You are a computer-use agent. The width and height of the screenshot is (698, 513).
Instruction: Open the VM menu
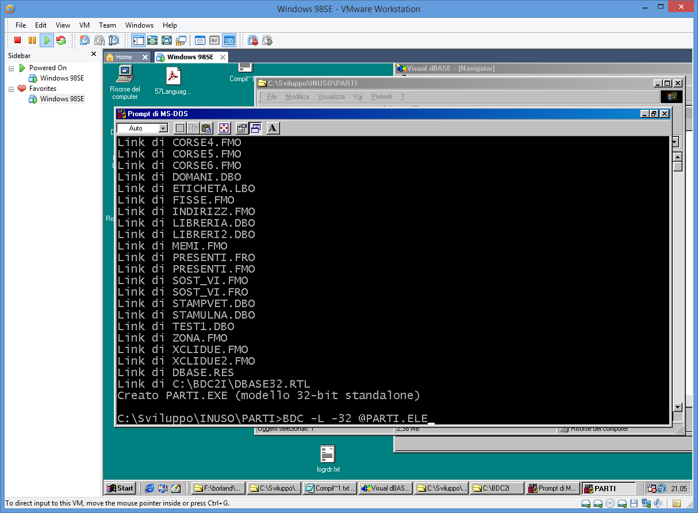pyautogui.click(x=85, y=25)
